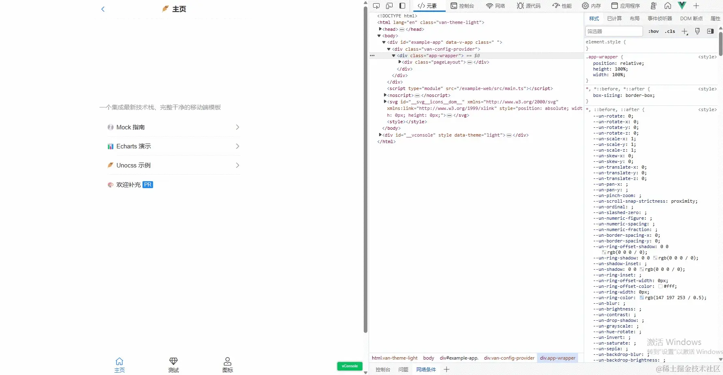Toggle the device emulation mode

389,6
